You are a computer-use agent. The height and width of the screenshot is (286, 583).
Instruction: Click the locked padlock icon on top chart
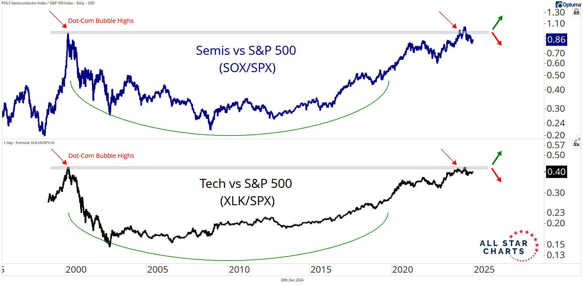point(576,12)
